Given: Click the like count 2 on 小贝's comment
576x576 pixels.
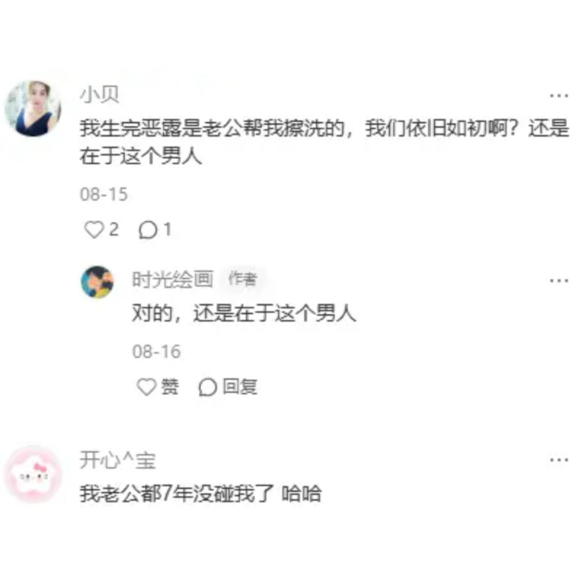Looking at the screenshot, I should [x=114, y=229].
